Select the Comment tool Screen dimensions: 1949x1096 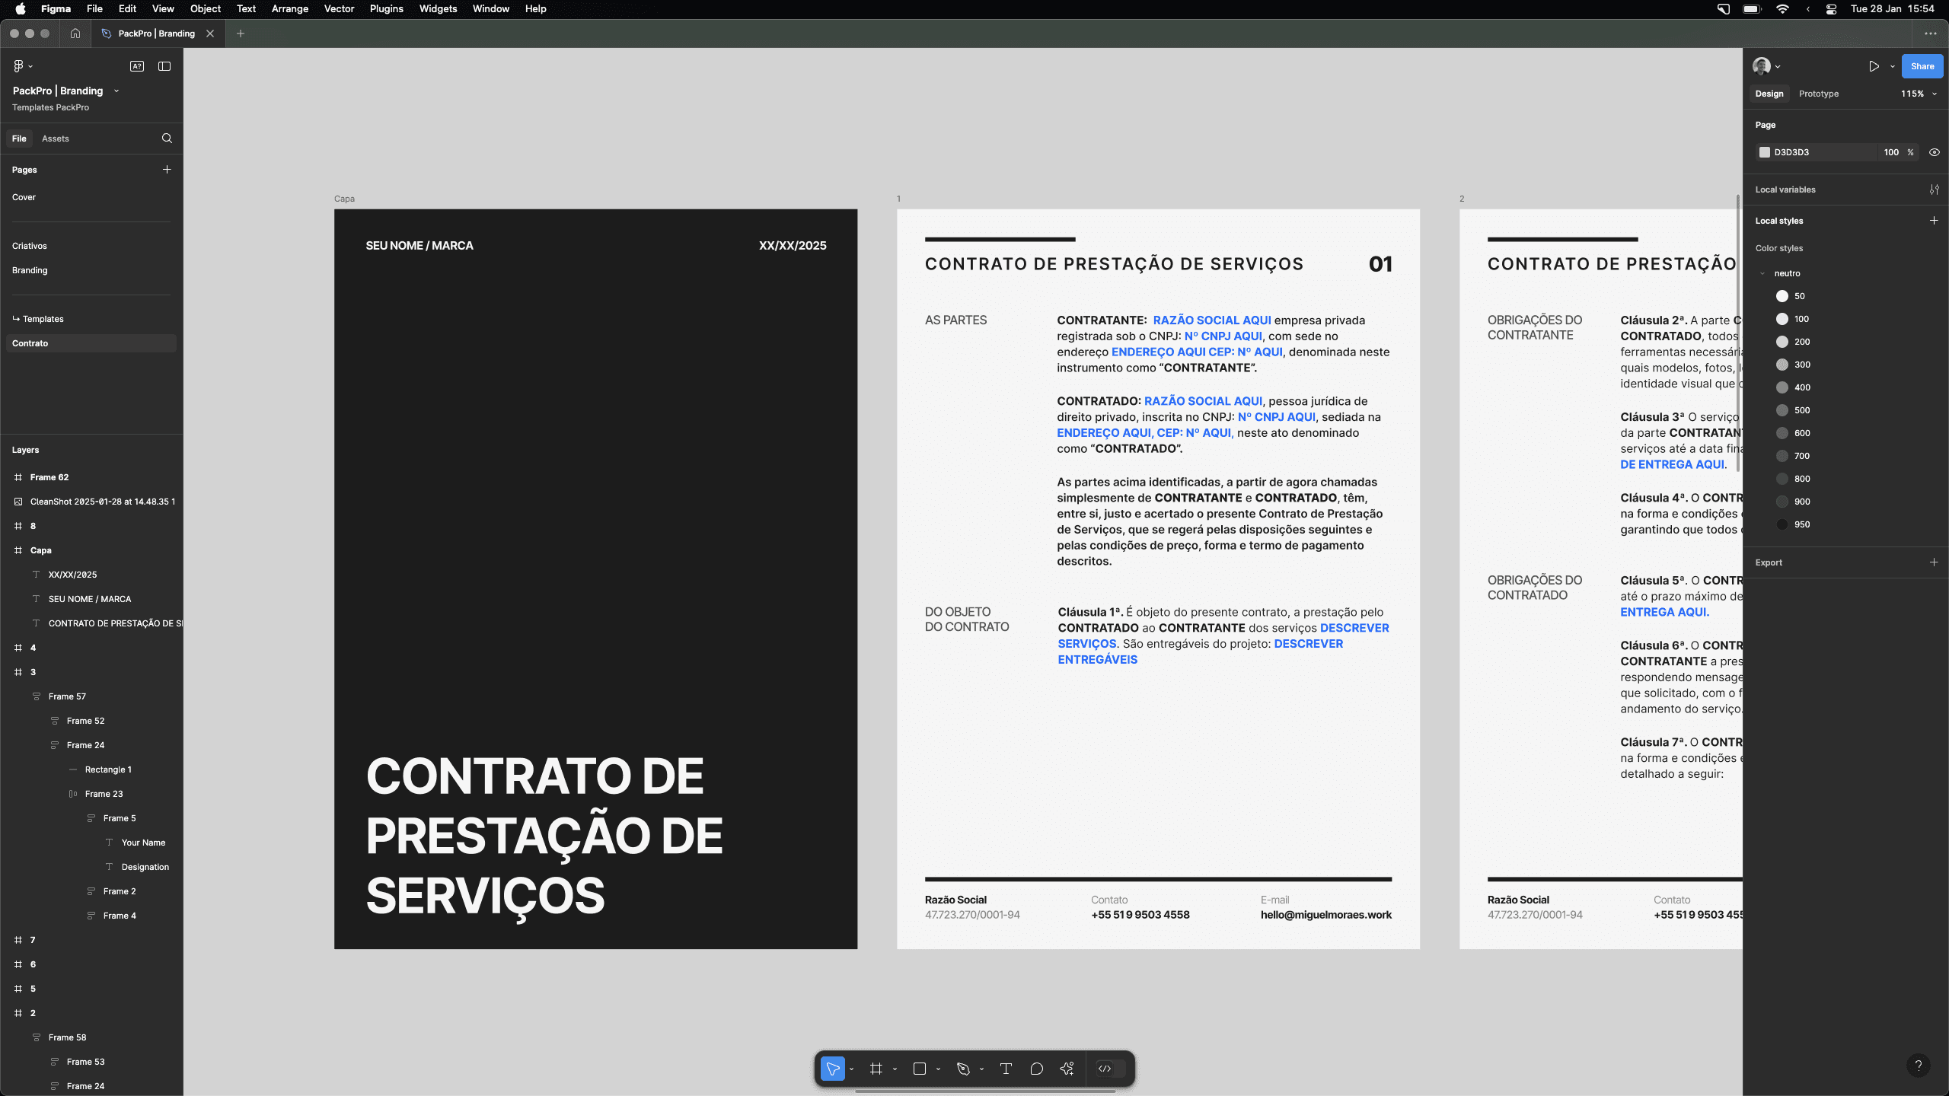click(x=1036, y=1069)
